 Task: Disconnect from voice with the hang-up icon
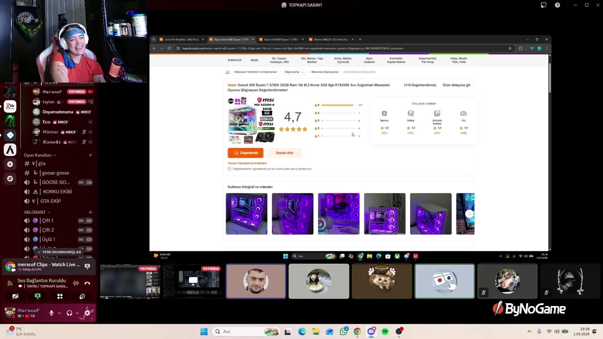[87, 283]
